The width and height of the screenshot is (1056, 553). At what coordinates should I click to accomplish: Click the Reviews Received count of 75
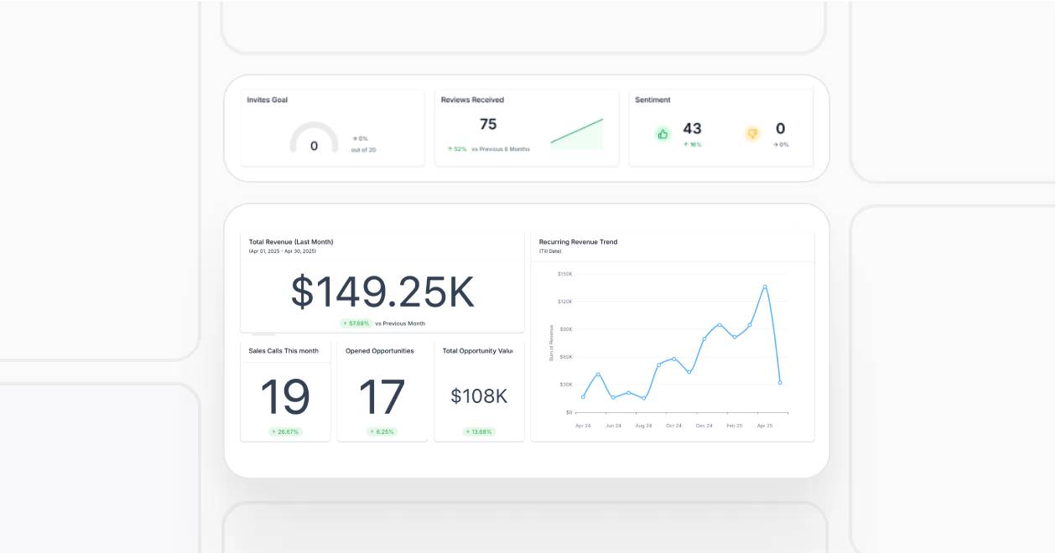(x=488, y=124)
